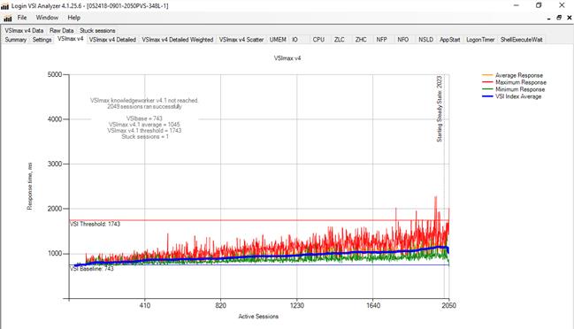Image resolution: width=574 pixels, height=329 pixels.
Task: Select the Settings tab
Action: pos(42,40)
